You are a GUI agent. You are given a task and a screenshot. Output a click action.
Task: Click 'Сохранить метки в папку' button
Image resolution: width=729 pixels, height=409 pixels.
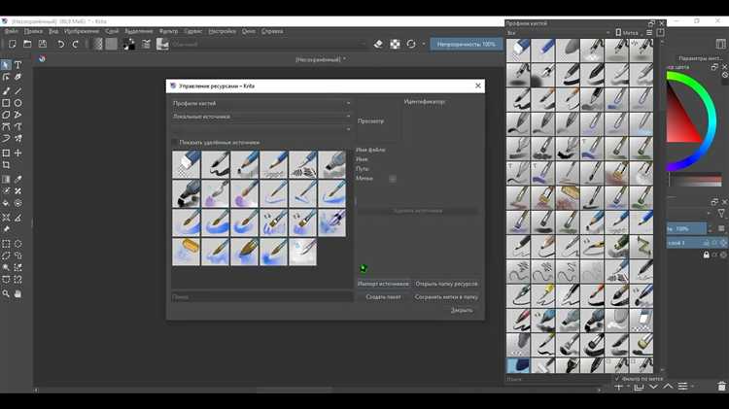(446, 296)
